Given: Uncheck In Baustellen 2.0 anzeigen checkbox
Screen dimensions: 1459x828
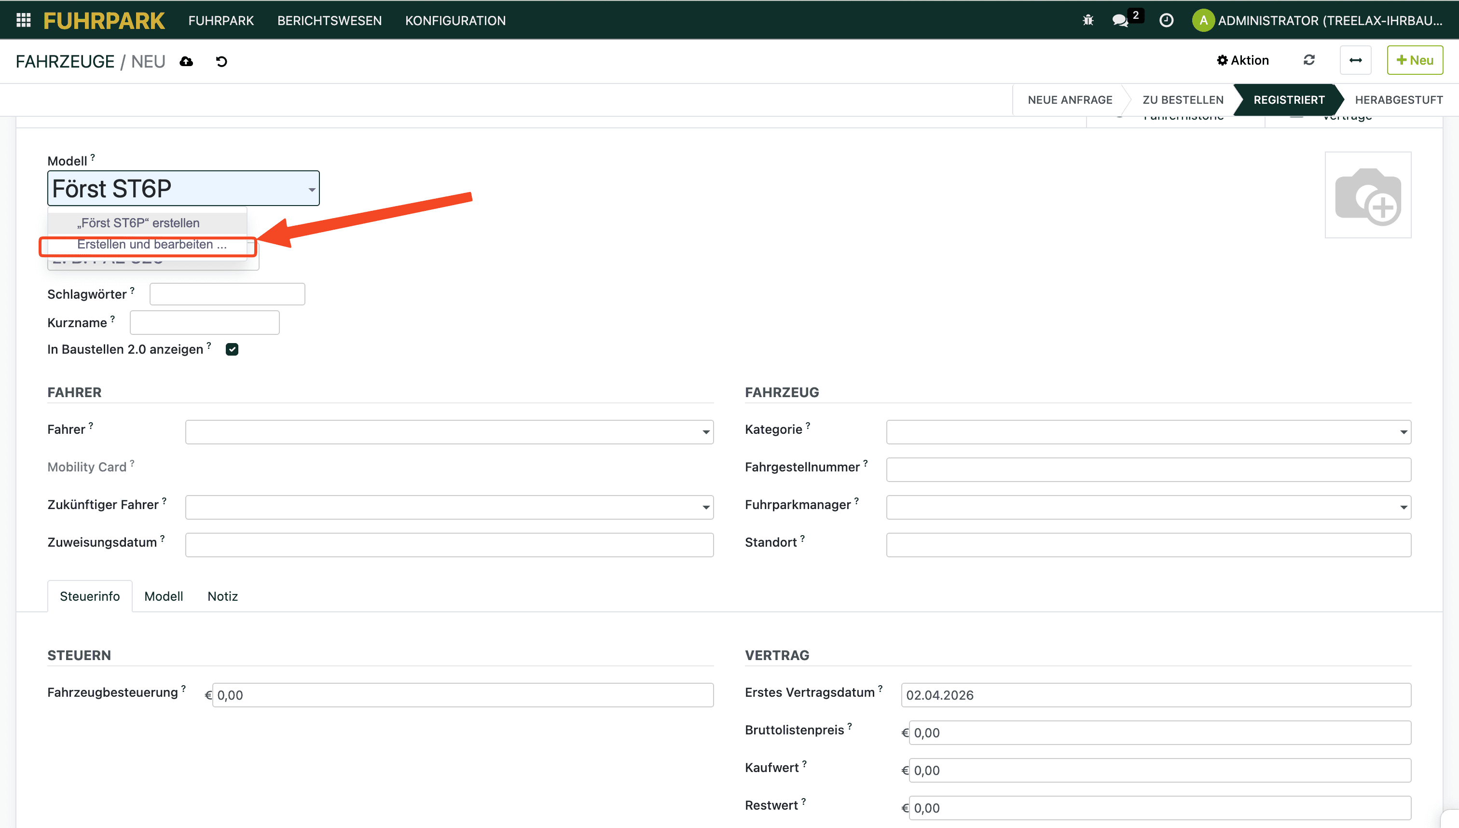Looking at the screenshot, I should tap(232, 349).
